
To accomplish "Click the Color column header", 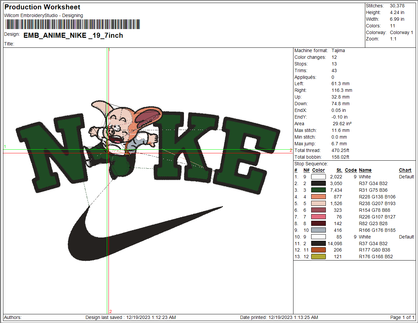I will coord(319,170).
